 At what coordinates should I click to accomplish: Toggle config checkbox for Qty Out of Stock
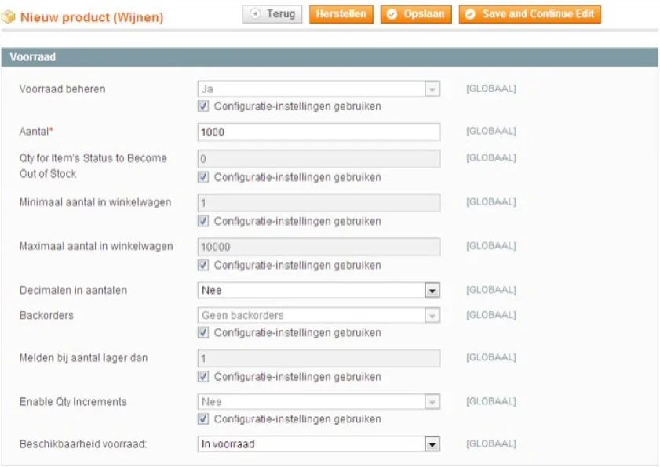coord(203,176)
